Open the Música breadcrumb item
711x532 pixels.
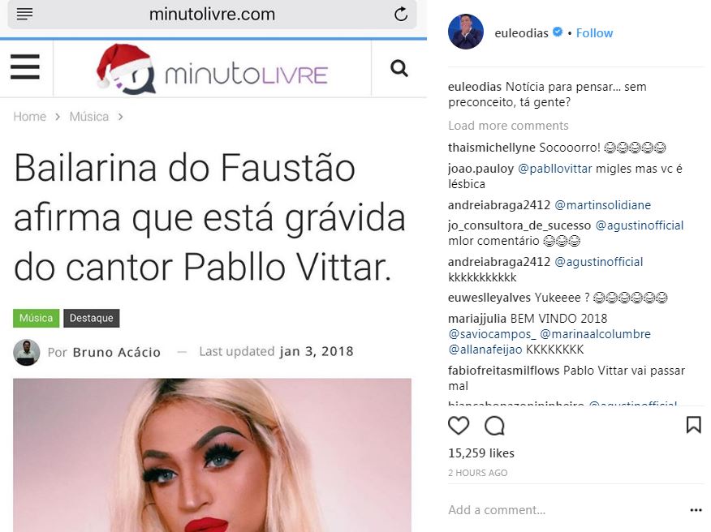pos(89,117)
